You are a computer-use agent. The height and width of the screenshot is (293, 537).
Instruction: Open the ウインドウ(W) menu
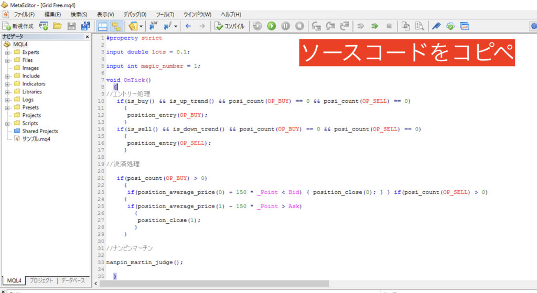pyautogui.click(x=198, y=14)
